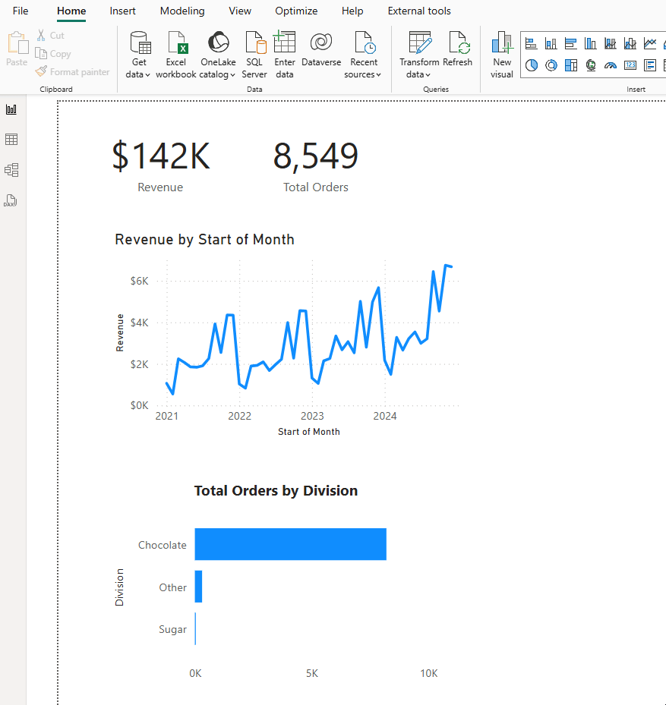Insert a treemap visual

point(571,66)
